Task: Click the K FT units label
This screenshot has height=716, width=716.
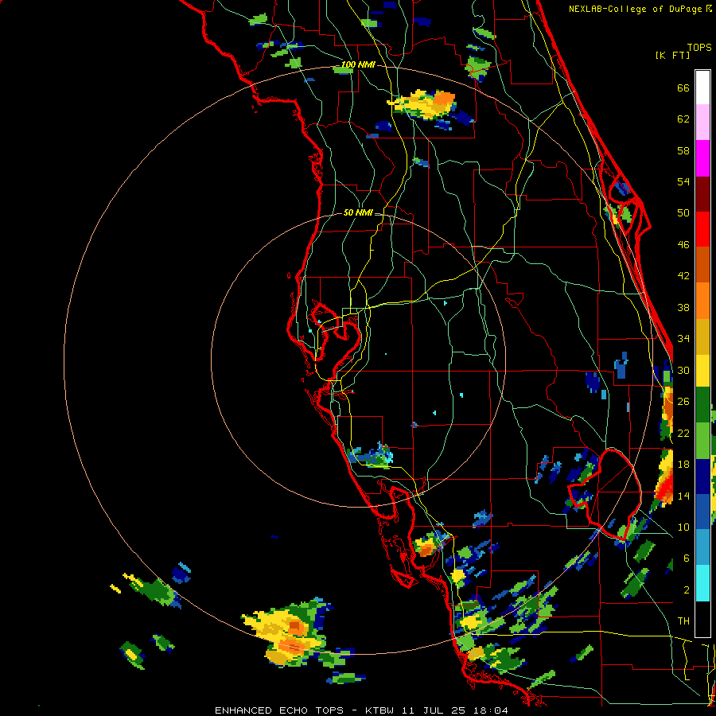Action: click(x=672, y=55)
